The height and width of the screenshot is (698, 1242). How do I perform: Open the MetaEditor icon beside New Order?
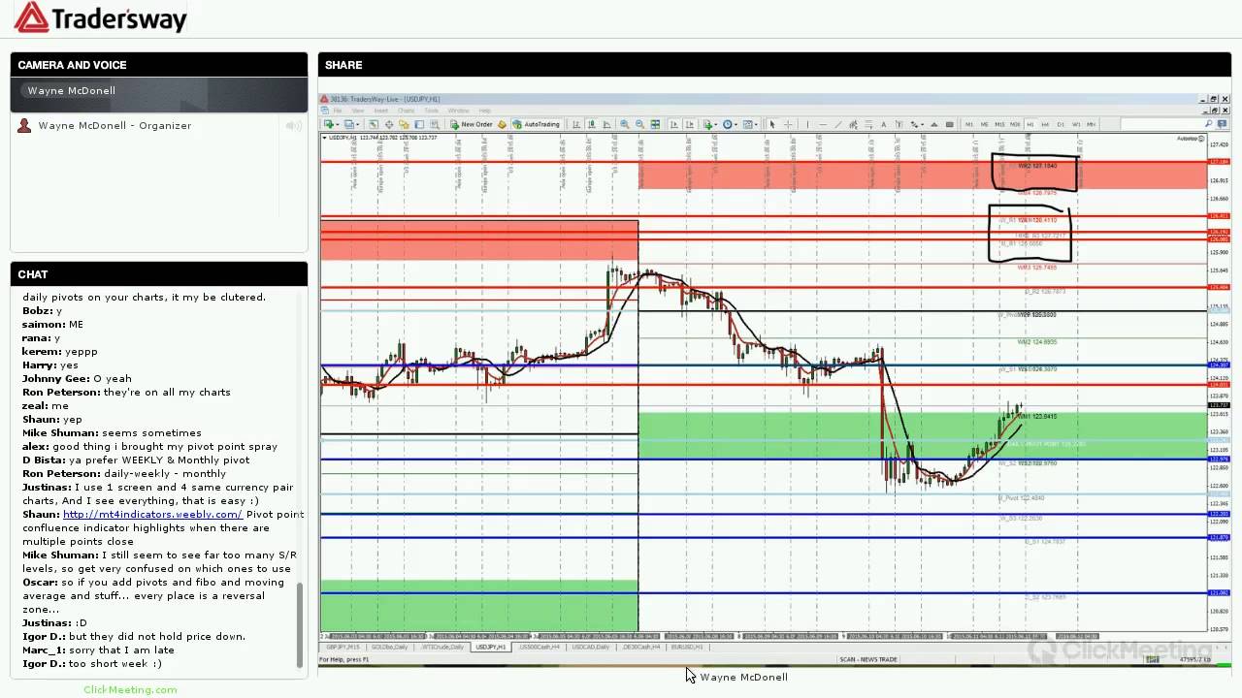[502, 124]
